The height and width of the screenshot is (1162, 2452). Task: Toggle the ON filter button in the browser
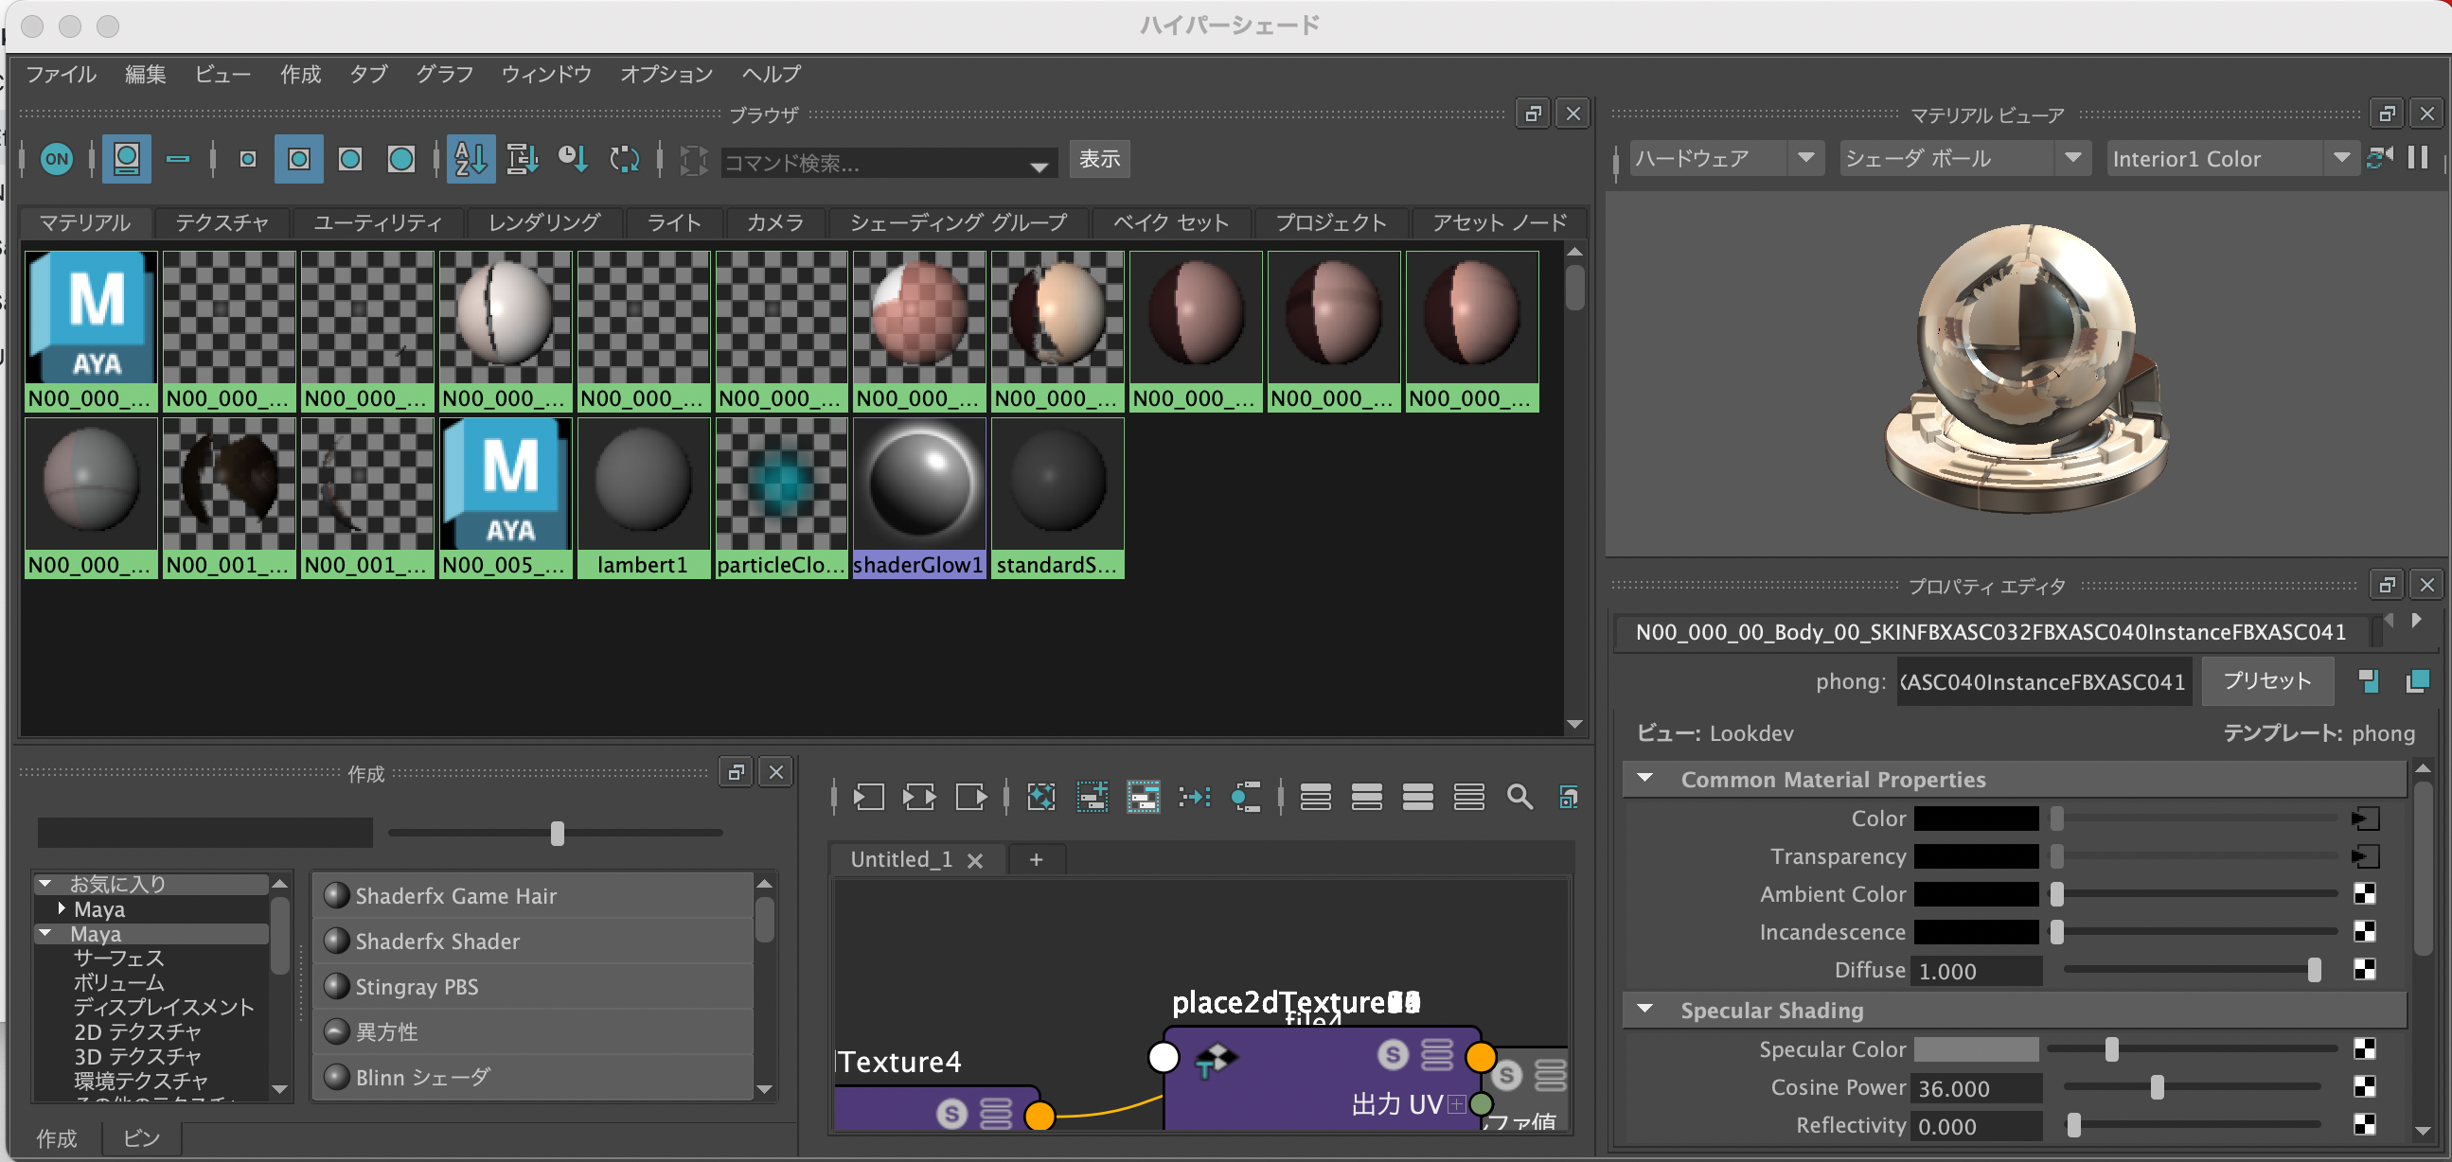[57, 159]
